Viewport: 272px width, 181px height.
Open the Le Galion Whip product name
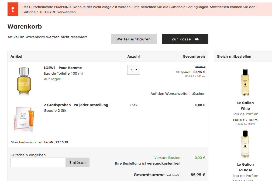click(x=245, y=106)
